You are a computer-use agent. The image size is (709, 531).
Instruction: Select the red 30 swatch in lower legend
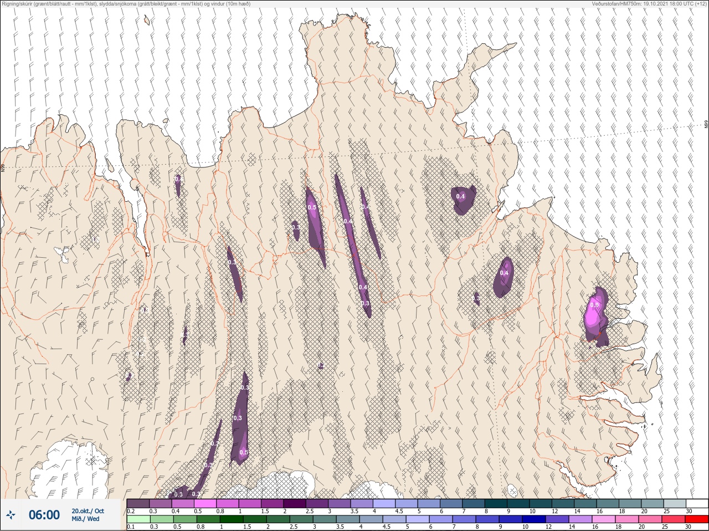point(697,519)
